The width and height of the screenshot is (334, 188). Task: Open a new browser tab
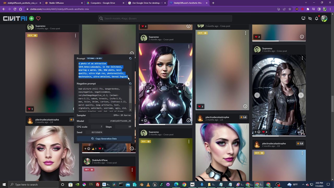213,3
